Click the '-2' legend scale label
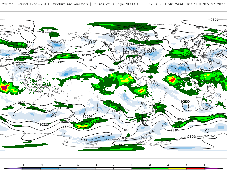 click(x=77, y=165)
